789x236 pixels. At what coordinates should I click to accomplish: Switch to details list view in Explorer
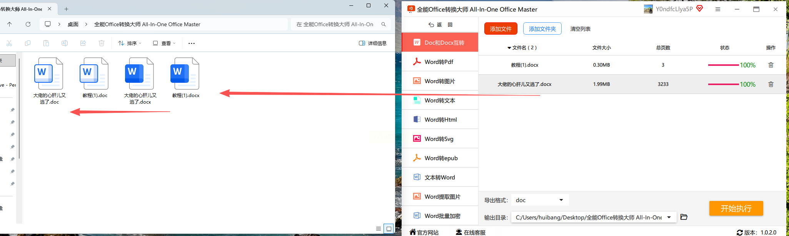coord(379,229)
